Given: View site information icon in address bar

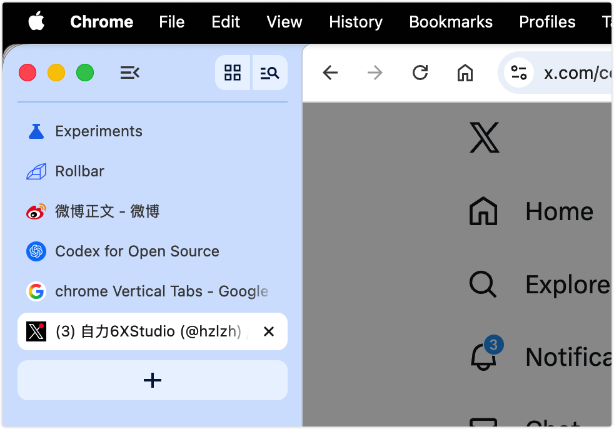Looking at the screenshot, I should (519, 73).
